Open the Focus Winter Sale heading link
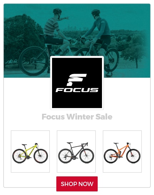The height and width of the screenshot is (195, 154). click(77, 117)
